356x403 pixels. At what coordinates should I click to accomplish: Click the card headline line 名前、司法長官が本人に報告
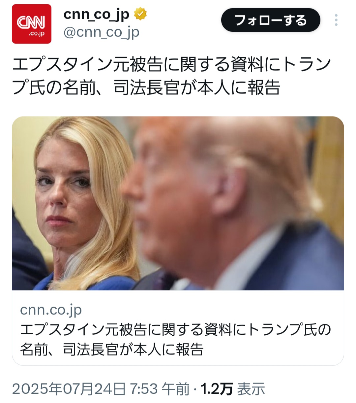(112, 350)
